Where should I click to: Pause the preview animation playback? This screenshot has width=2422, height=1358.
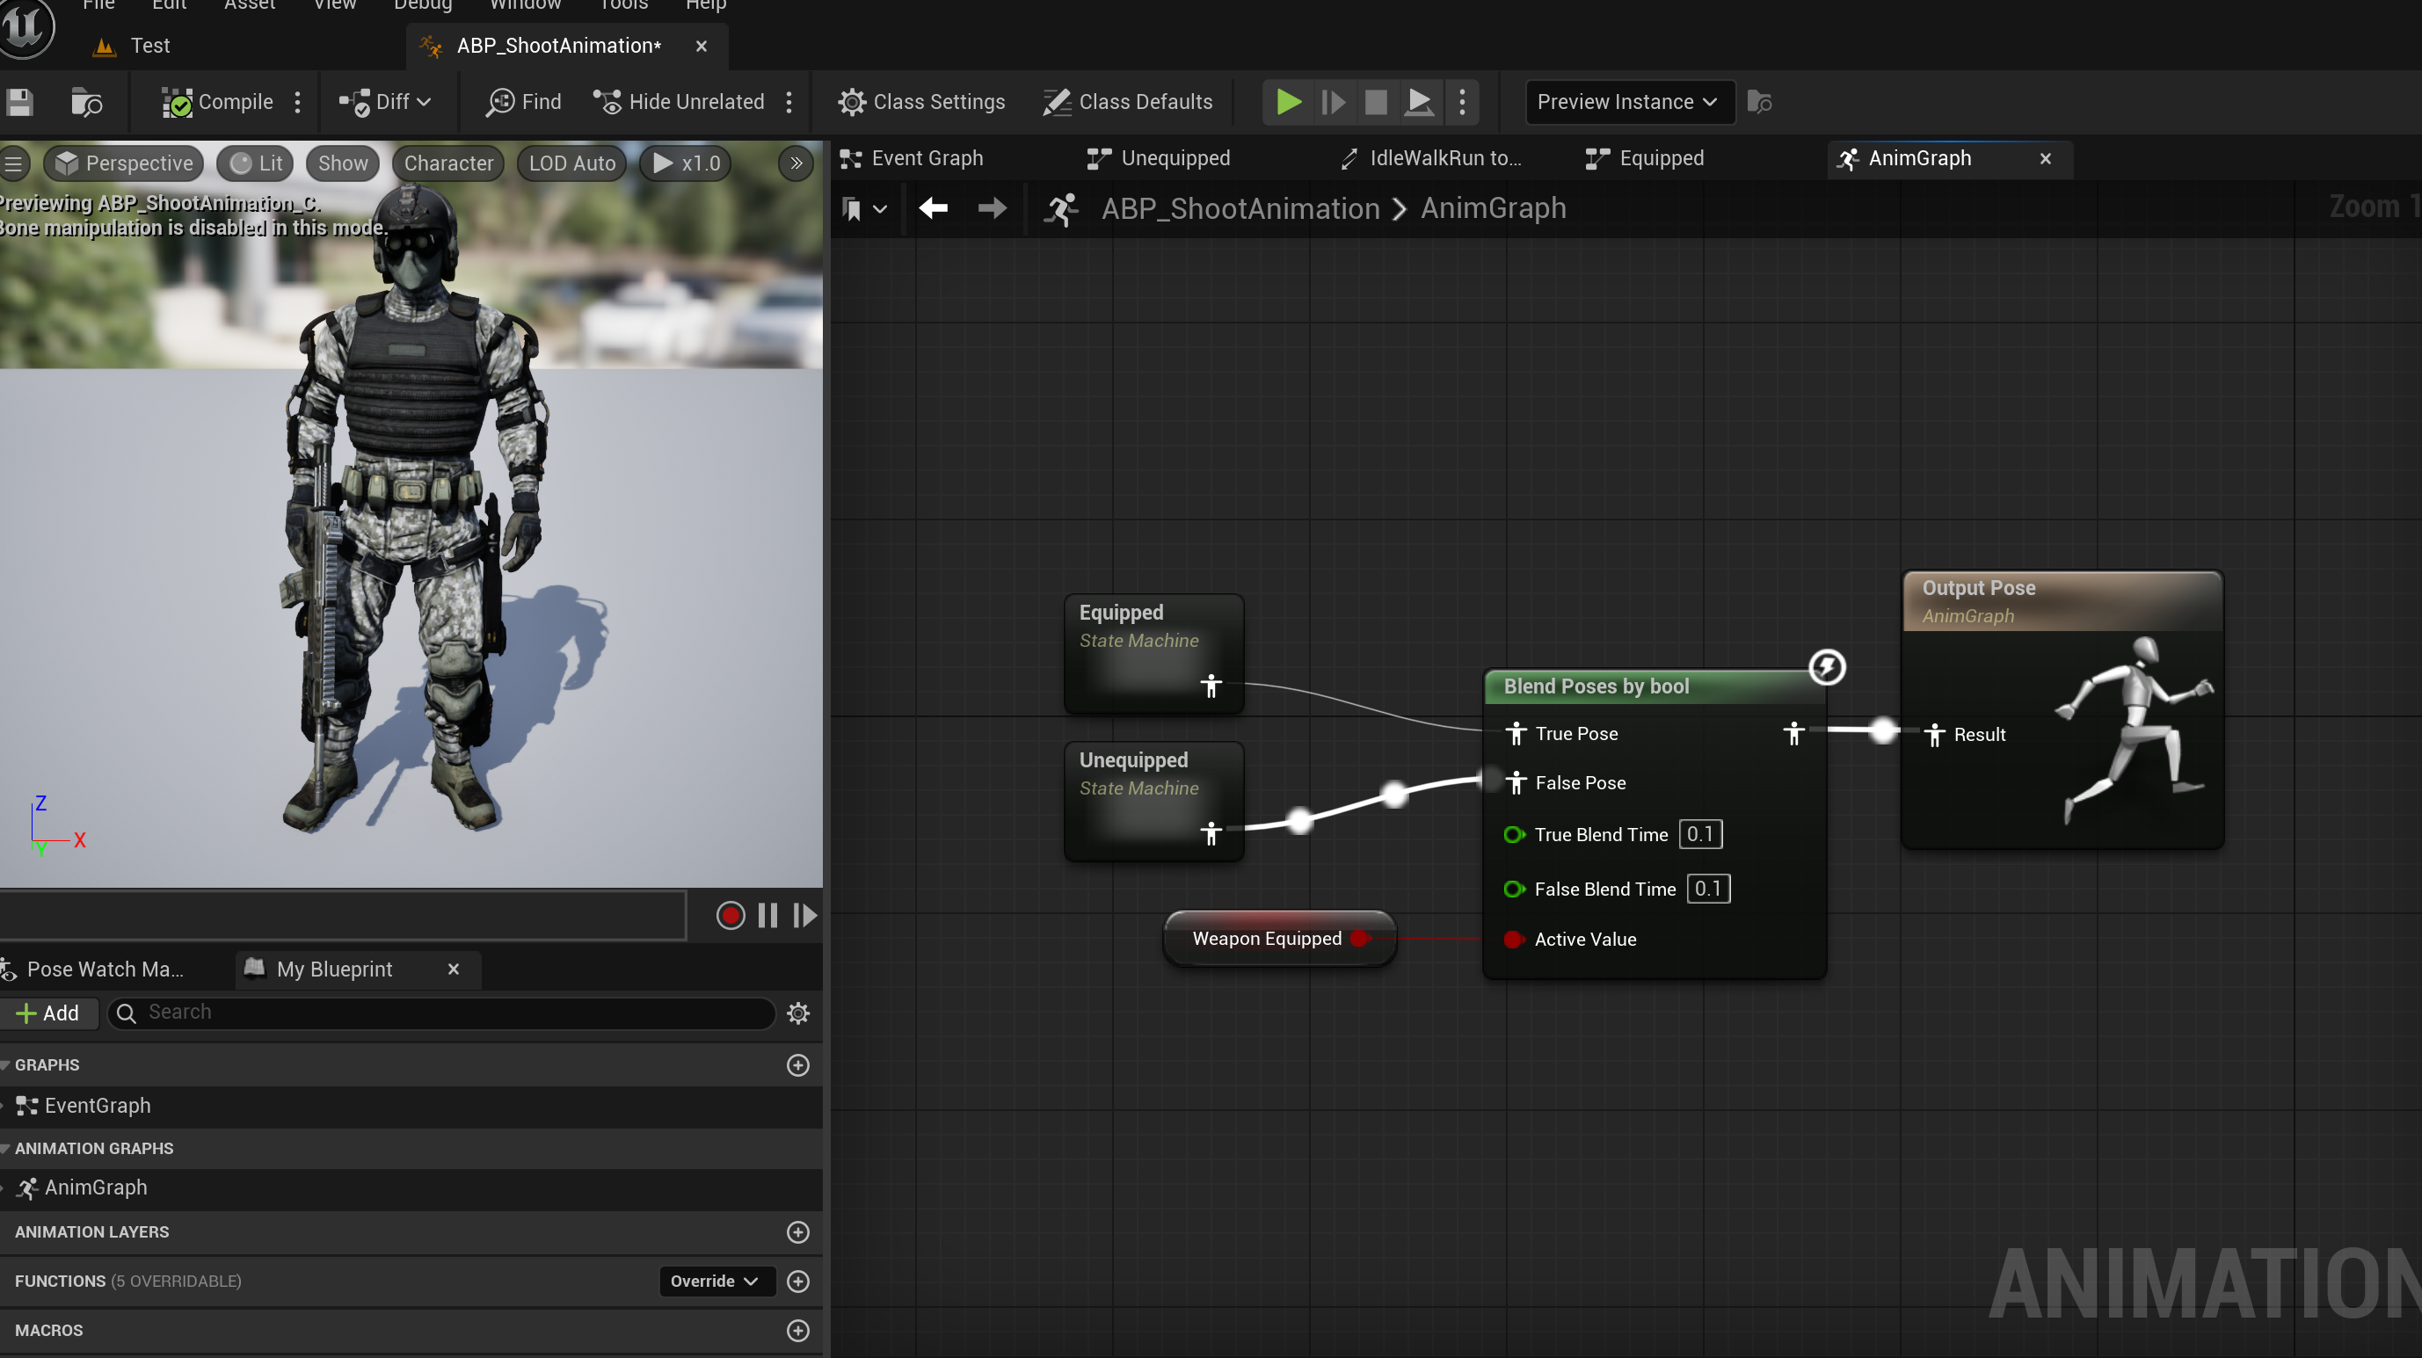coord(767,915)
